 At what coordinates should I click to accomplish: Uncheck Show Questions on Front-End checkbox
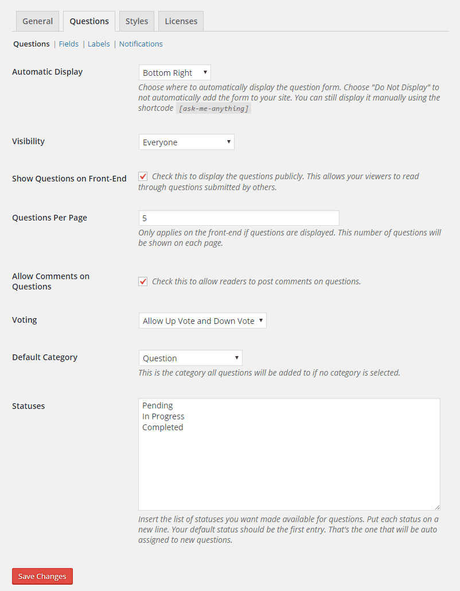click(x=143, y=176)
